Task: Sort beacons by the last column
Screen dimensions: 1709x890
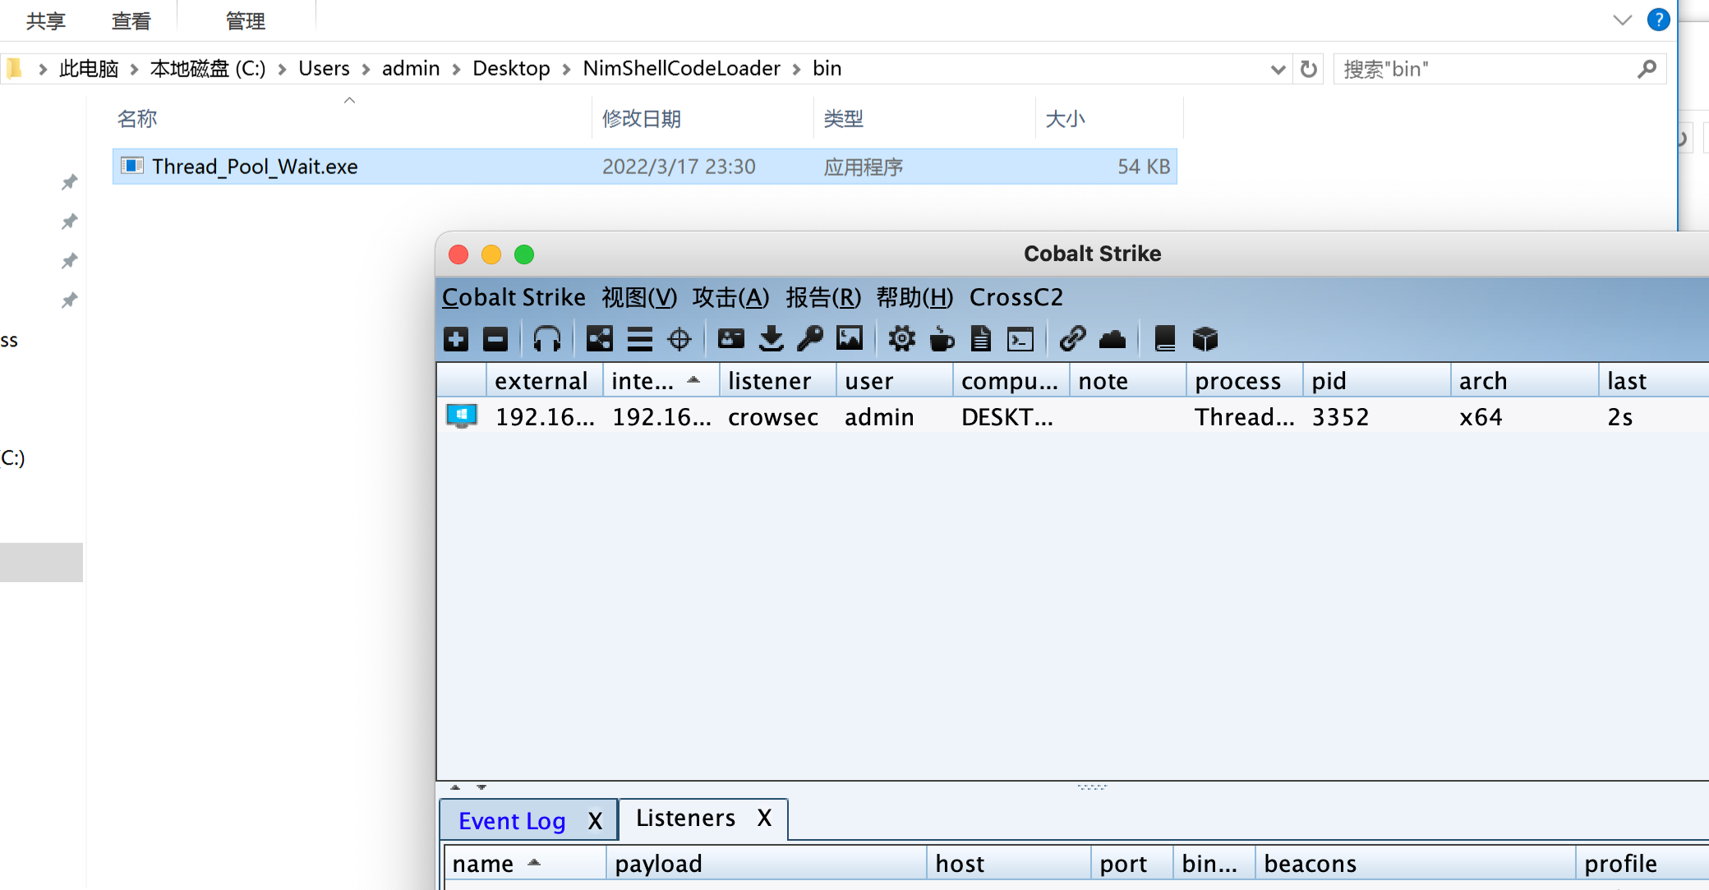Action: [1654, 381]
